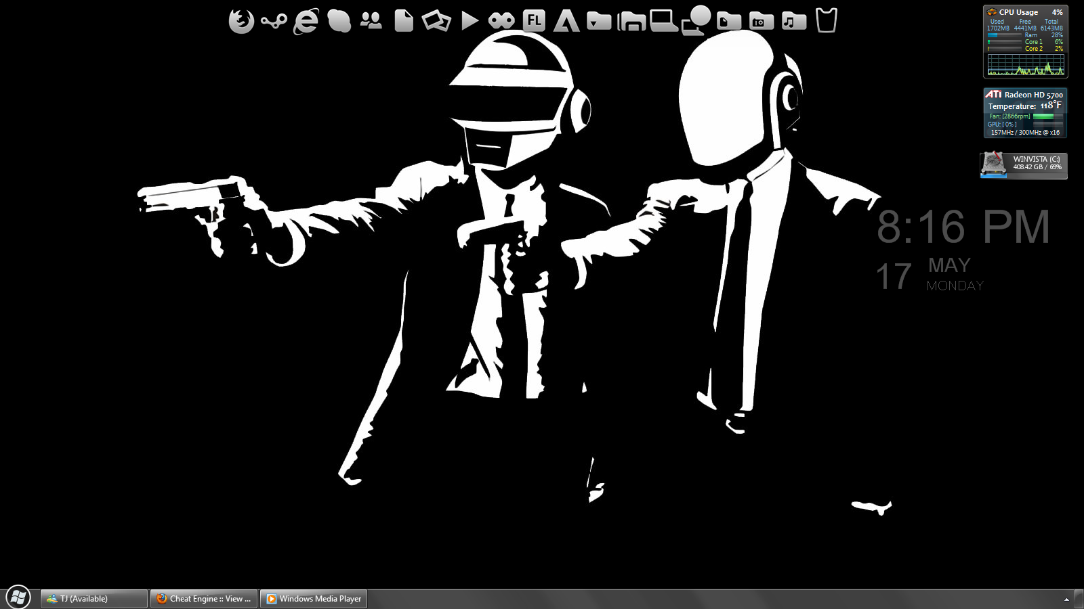Open the music folder dock icon
1084x609 pixels.
pos(794,22)
